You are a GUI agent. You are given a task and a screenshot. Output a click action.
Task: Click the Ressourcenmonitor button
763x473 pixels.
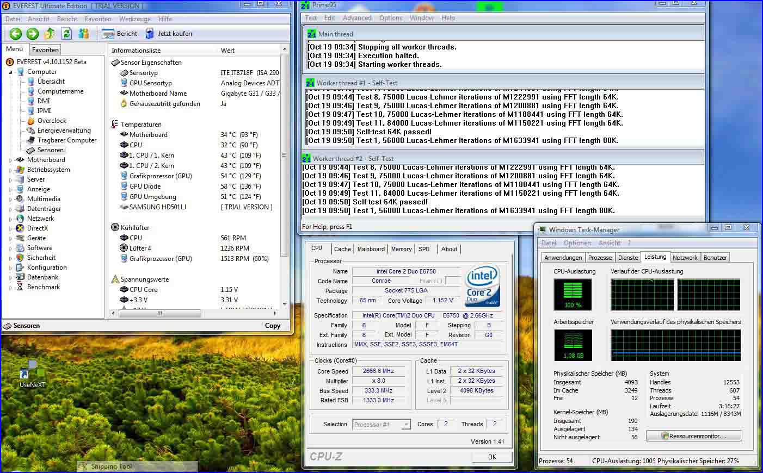[693, 436]
